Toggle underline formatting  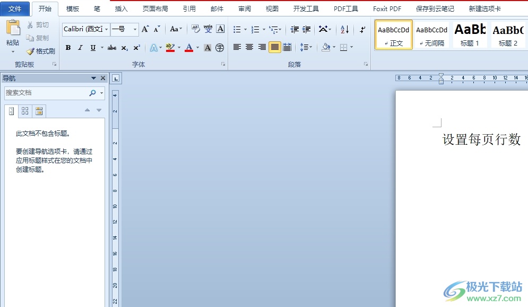coord(93,48)
